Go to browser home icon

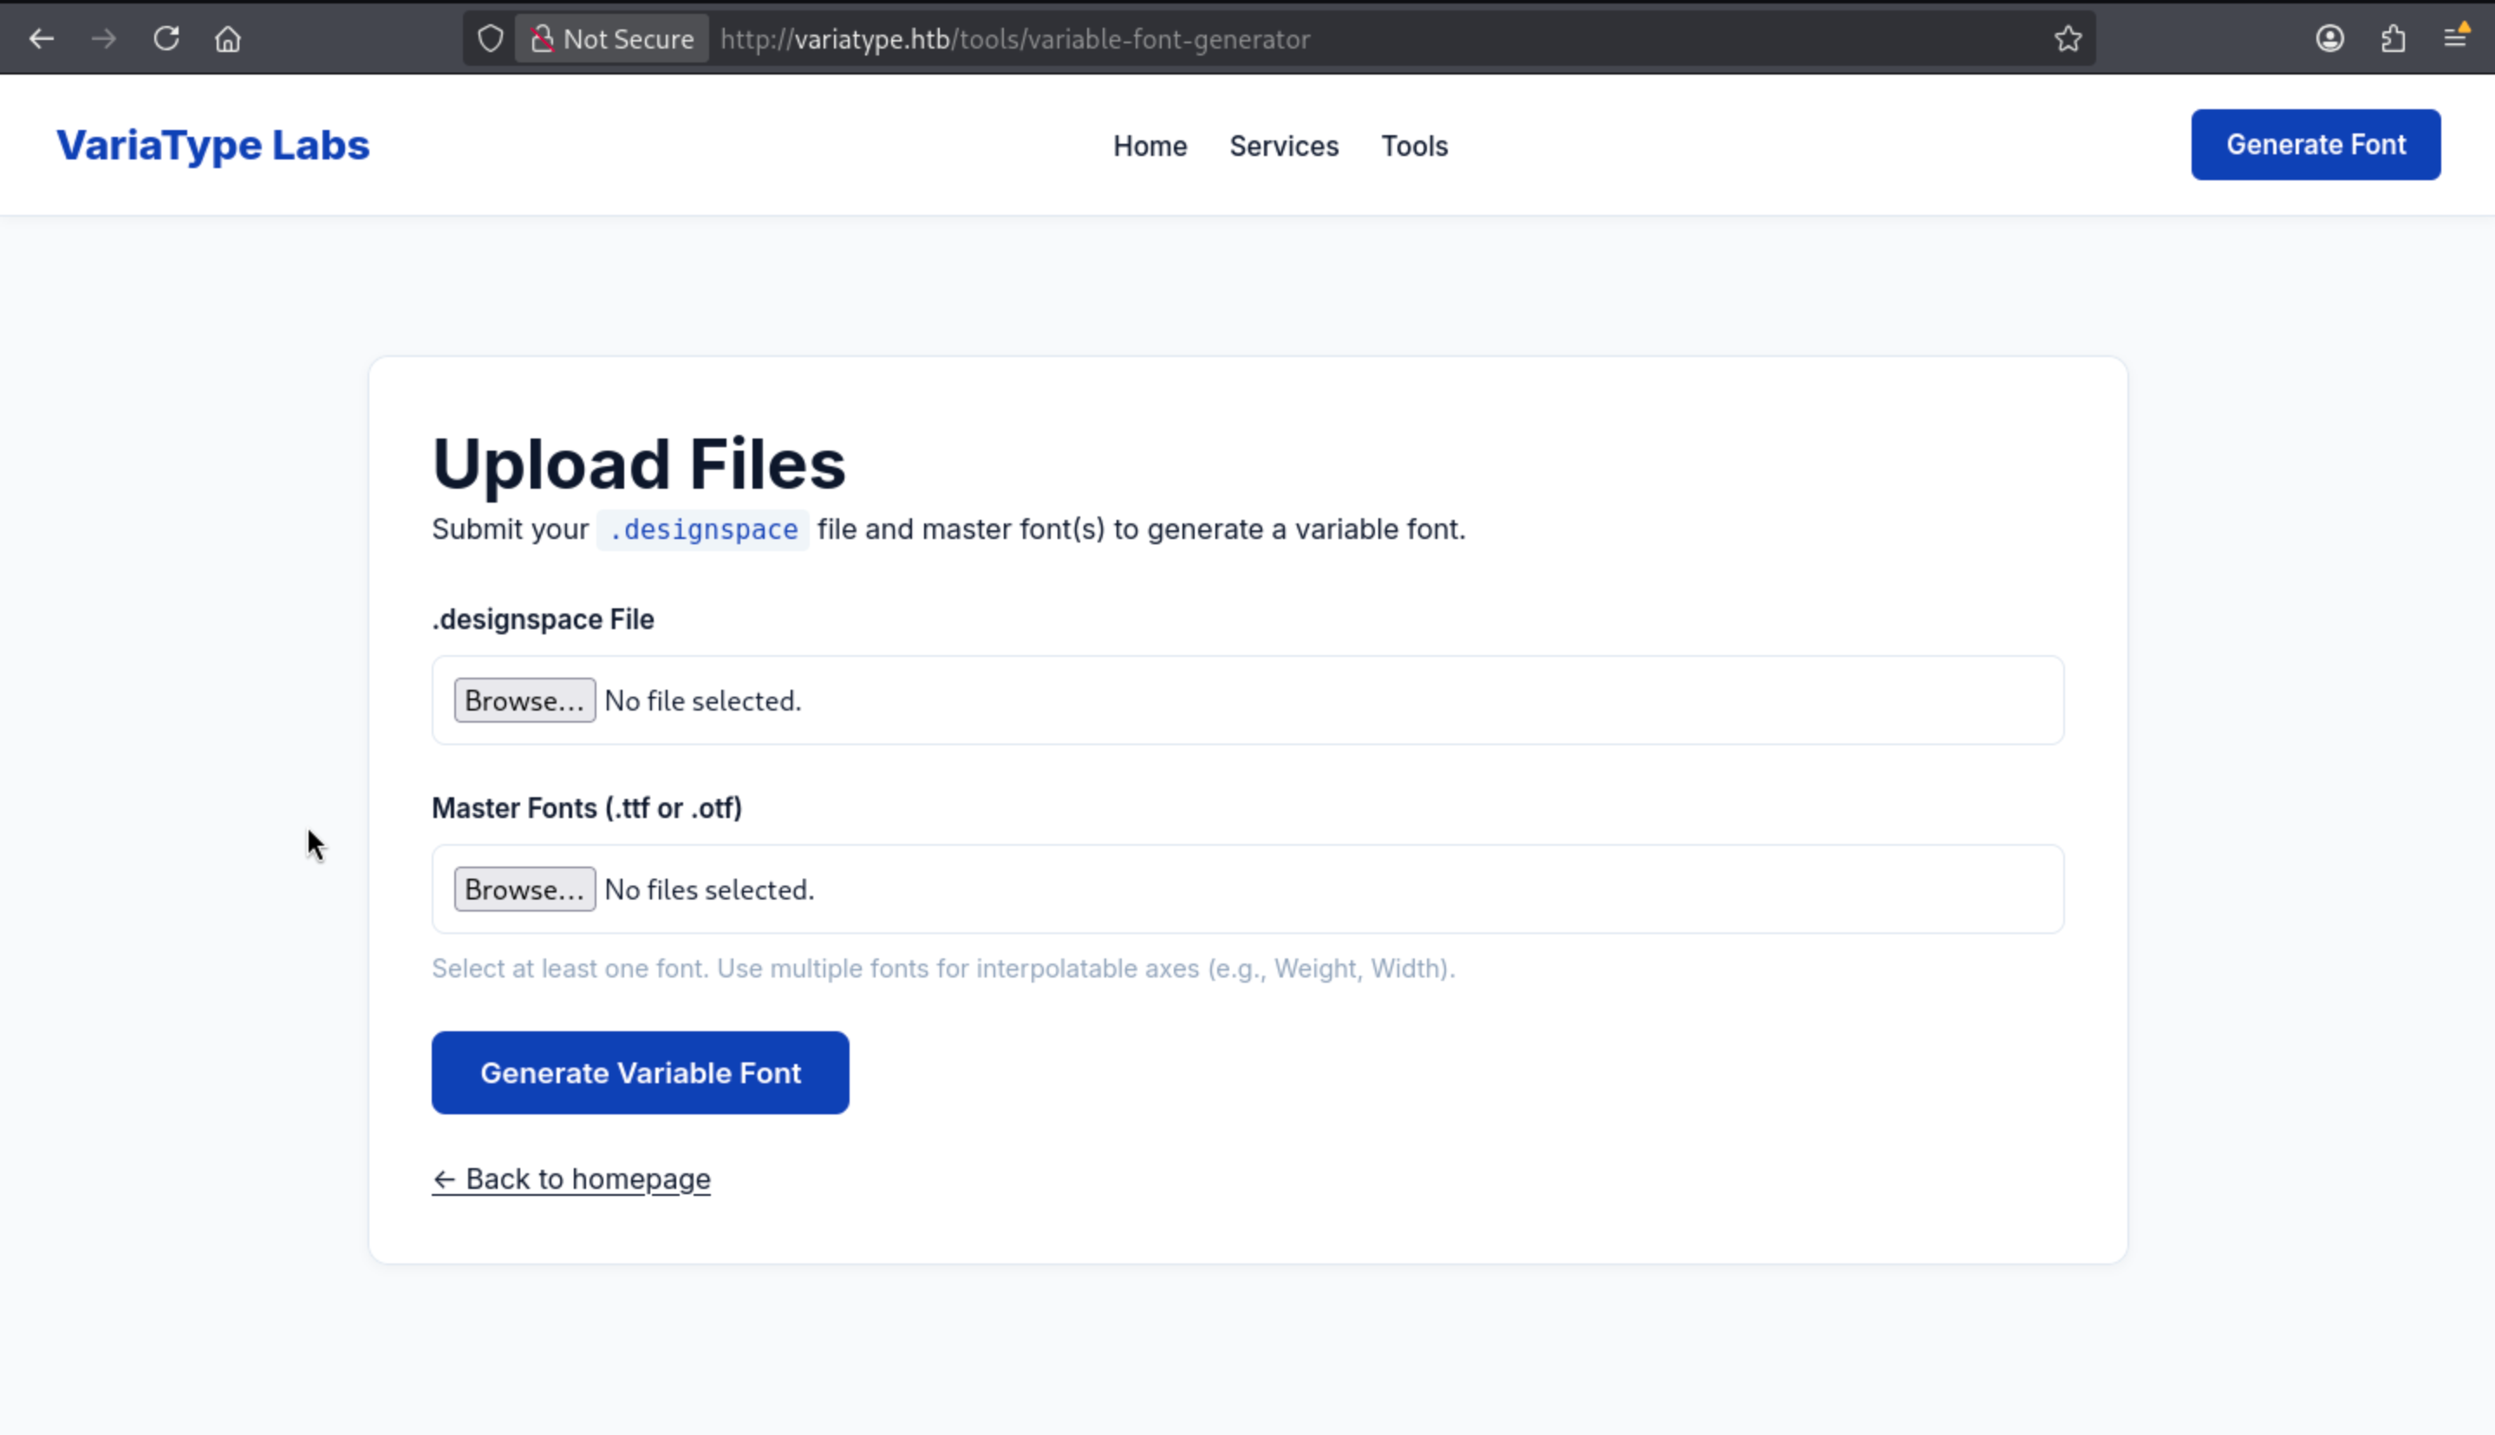[228, 39]
